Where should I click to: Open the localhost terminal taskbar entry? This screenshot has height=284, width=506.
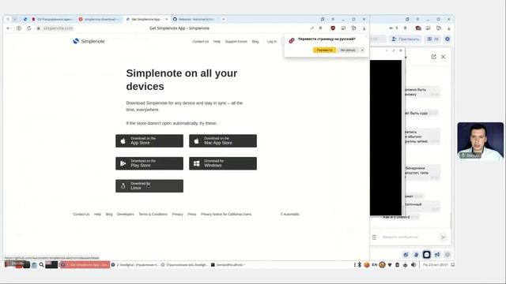tap(228, 265)
